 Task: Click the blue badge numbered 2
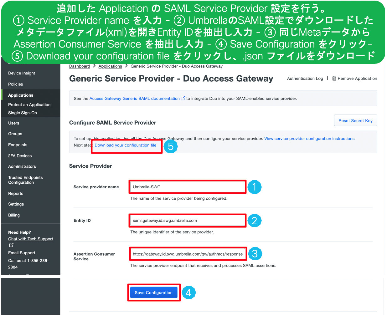coord(255,221)
